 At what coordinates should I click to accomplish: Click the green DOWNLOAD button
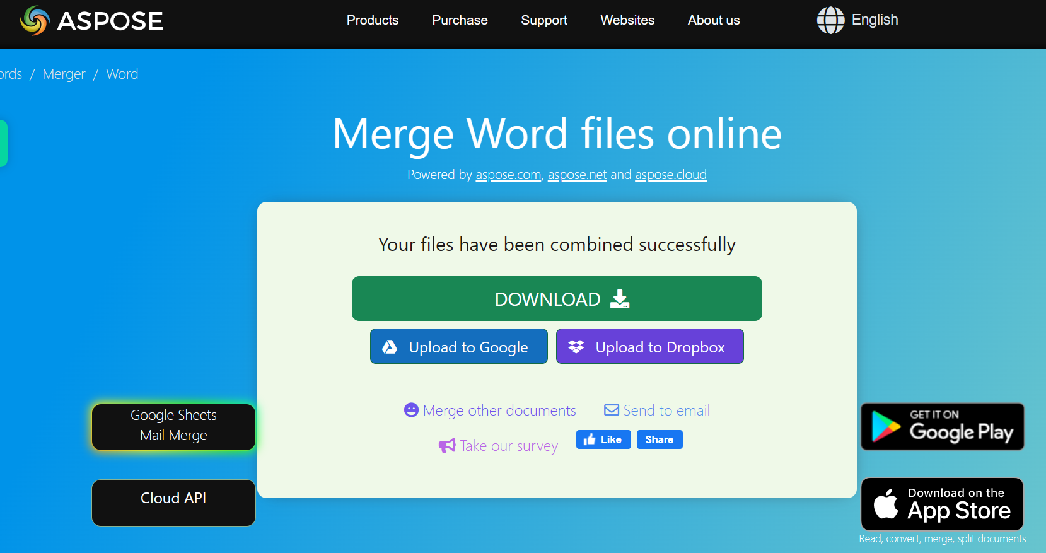coord(557,298)
